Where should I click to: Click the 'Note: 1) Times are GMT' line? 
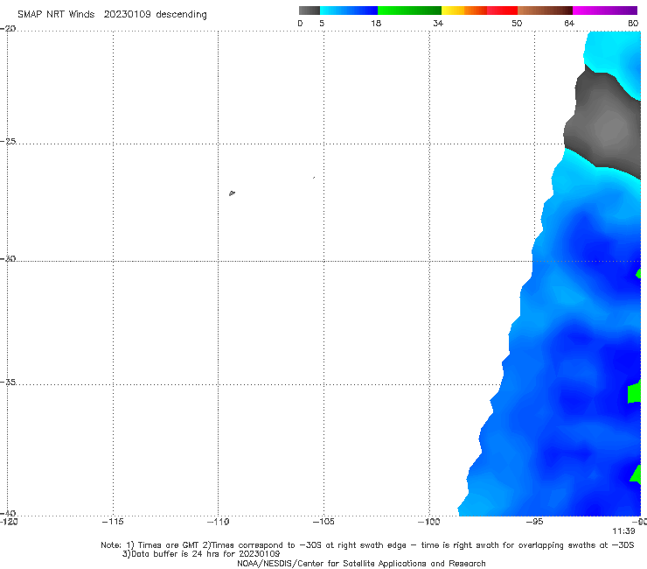[367, 545]
